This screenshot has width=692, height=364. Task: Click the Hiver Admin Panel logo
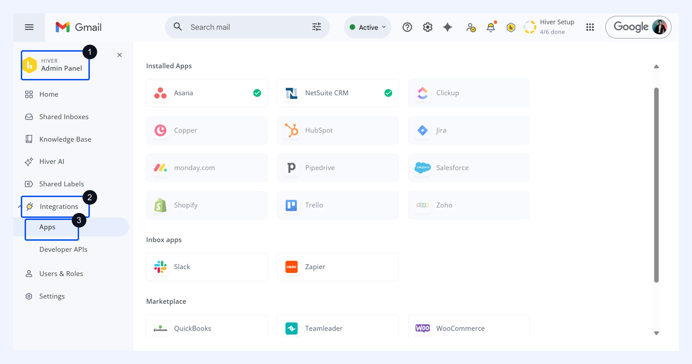30,65
